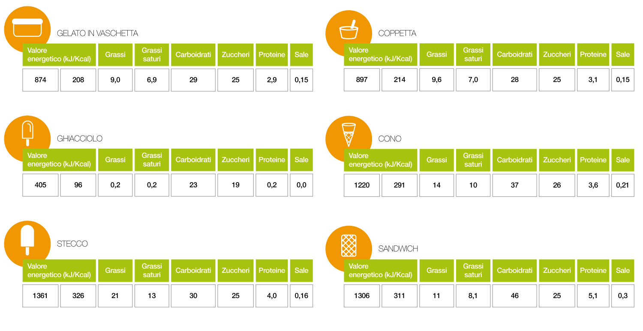Click the SANDWICH heading text
Viewport: 643px width, 331px height.
398,248
